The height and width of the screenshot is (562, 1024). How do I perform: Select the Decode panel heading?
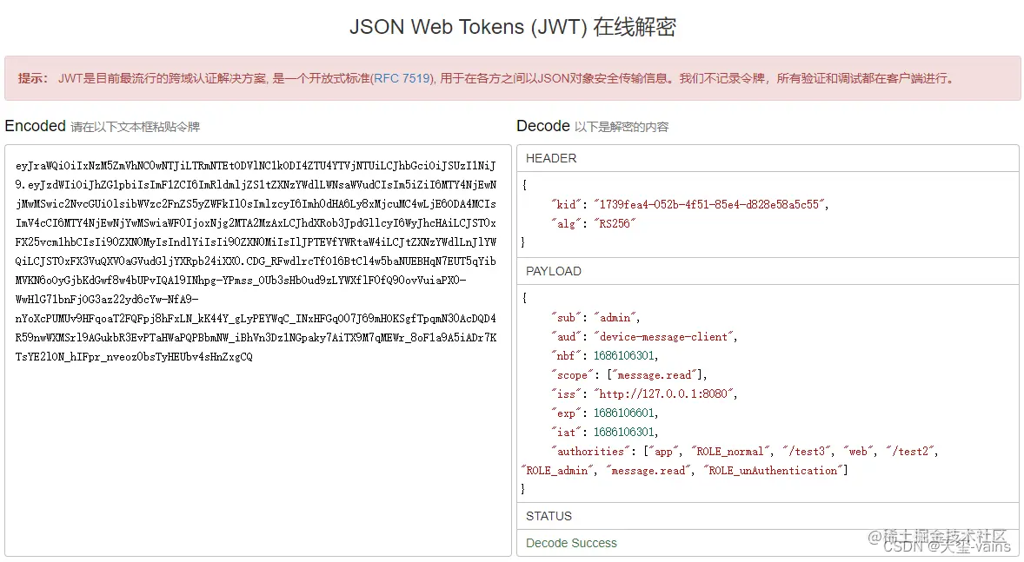coord(542,126)
